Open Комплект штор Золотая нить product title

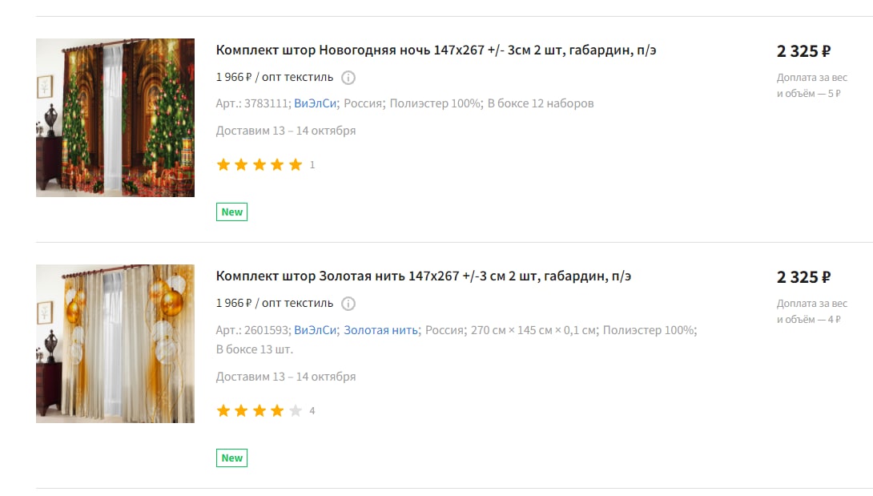(424, 276)
